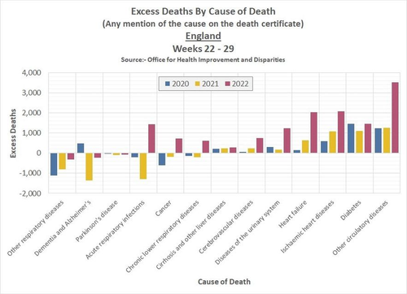This screenshot has height=294, width=407.
Task: Select the Excess Deaths y-axis title
Action: pyautogui.click(x=13, y=133)
